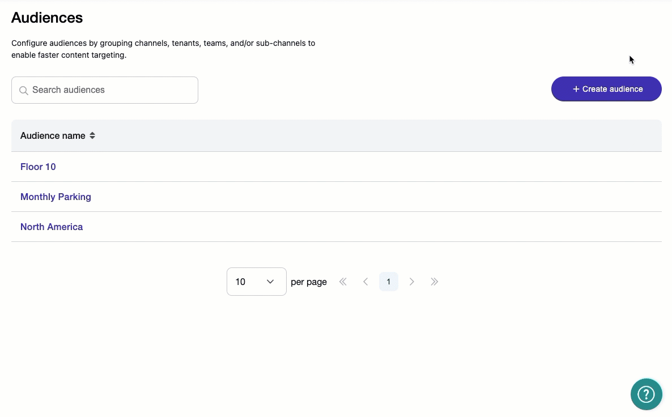Open the help question mark button
Viewport: 672px width, 417px height.
click(647, 394)
